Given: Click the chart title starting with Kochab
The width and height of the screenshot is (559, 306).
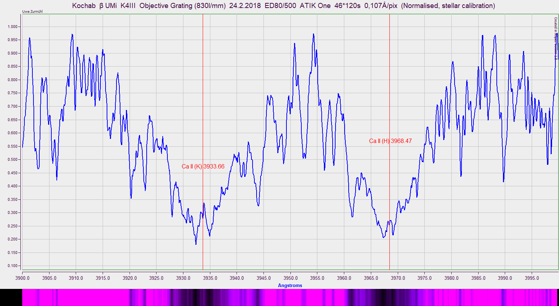Looking at the screenshot, I should pos(284,6).
